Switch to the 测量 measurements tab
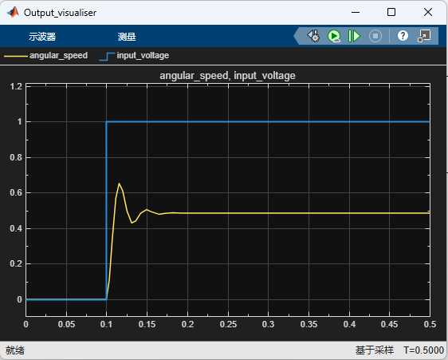 pos(127,37)
